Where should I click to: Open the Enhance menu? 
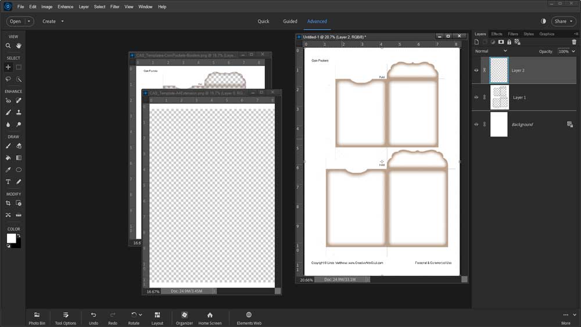tap(65, 6)
